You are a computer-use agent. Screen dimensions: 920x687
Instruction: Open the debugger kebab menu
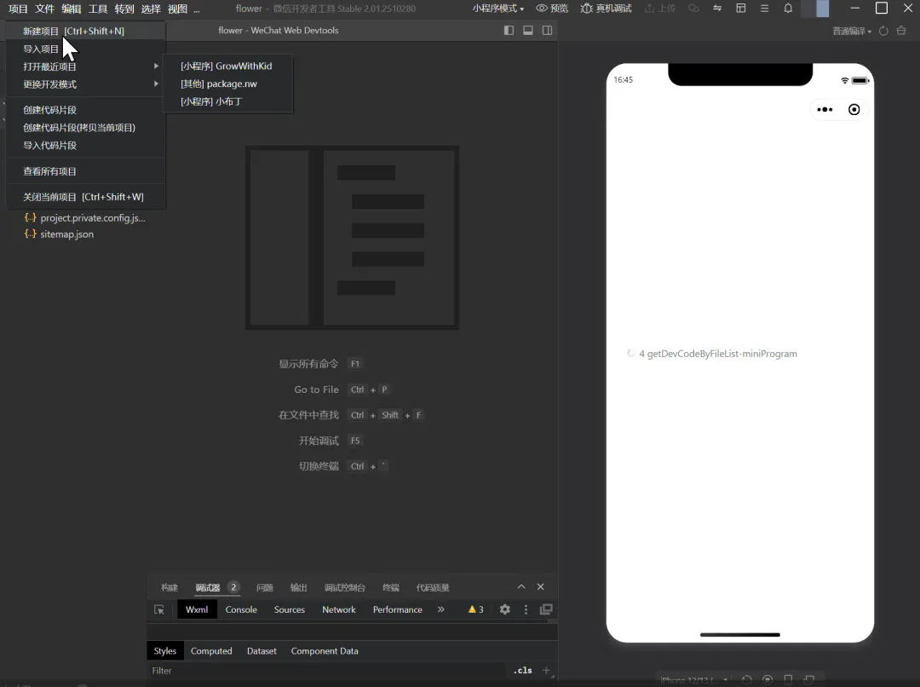(526, 609)
